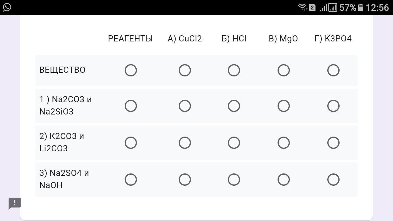
Task: Tap the clock showing 12:56
Action: point(377,7)
